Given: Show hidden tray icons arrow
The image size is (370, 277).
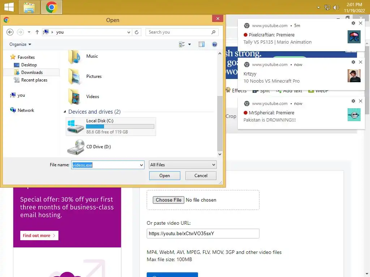Looking at the screenshot, I should coord(318,8).
